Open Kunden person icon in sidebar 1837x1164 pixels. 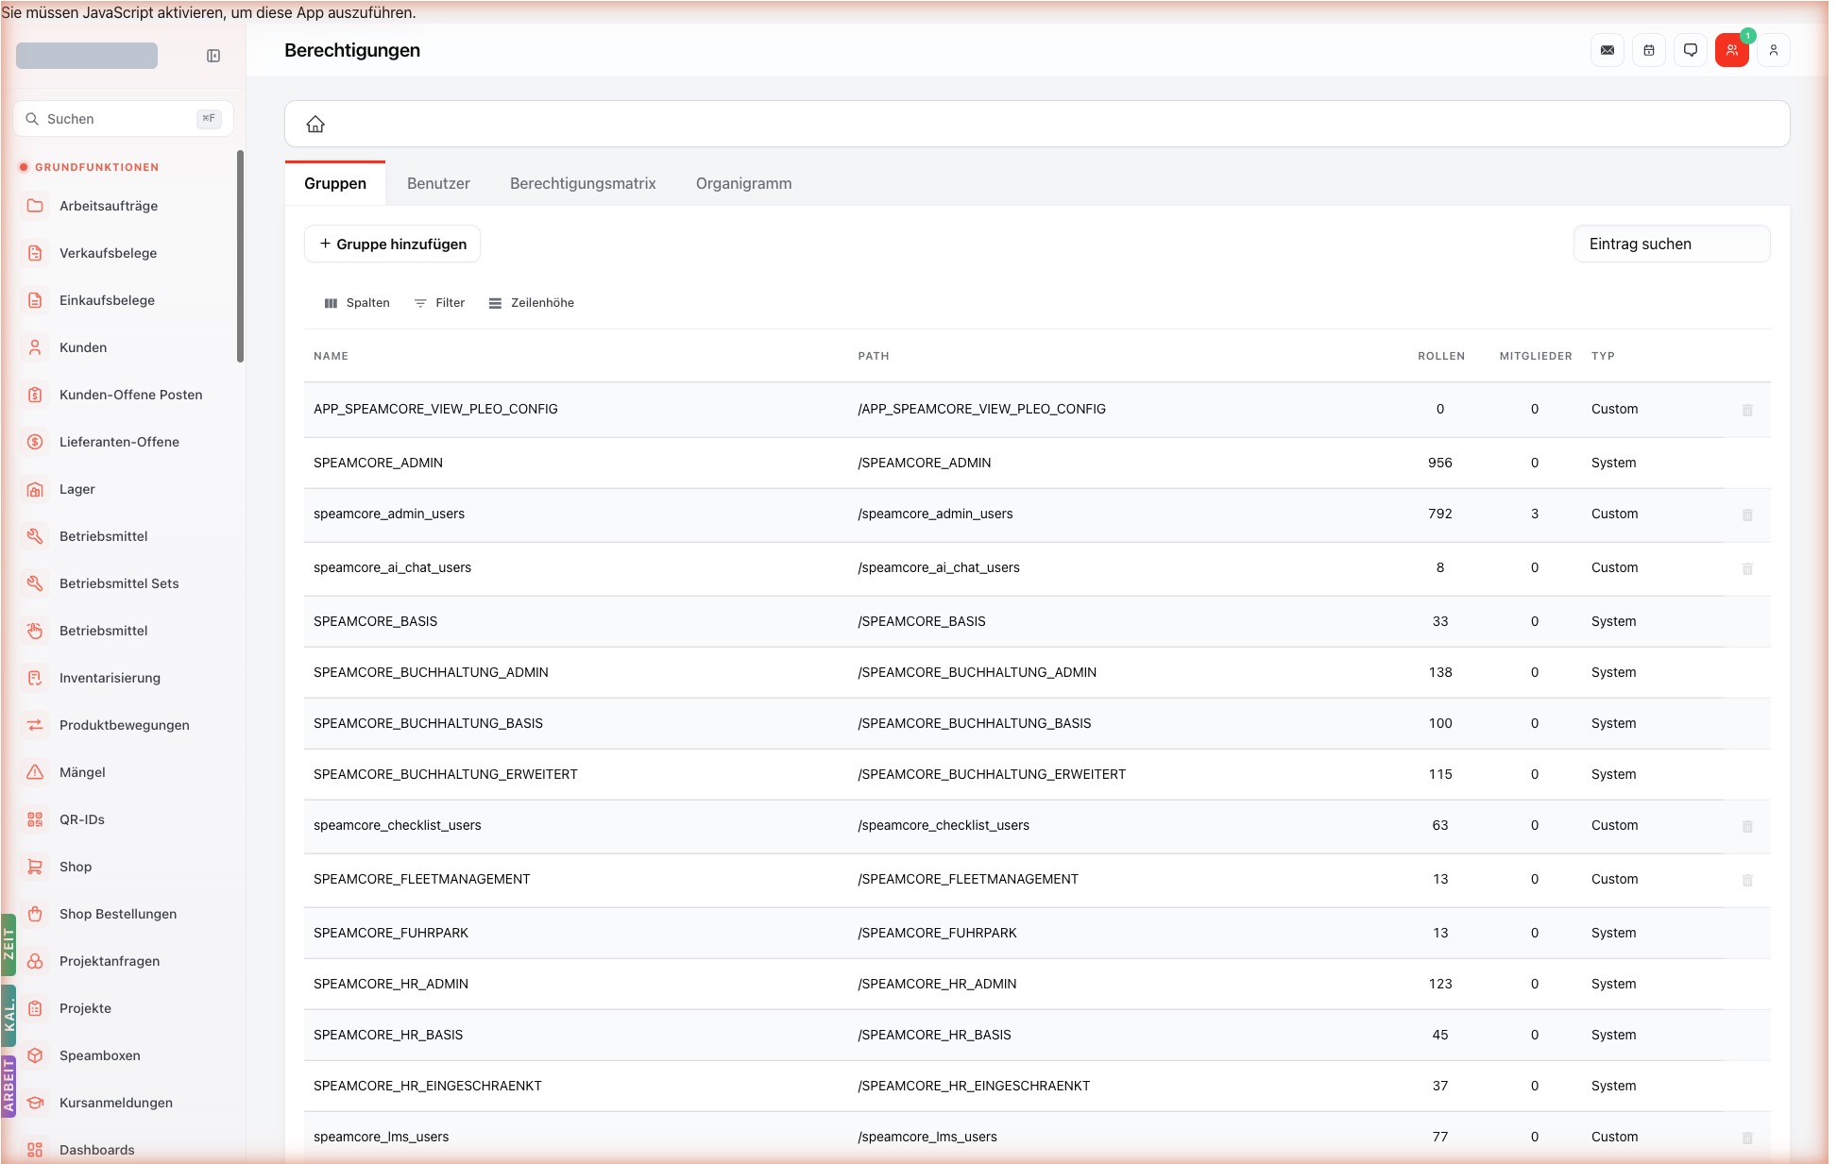coord(35,347)
